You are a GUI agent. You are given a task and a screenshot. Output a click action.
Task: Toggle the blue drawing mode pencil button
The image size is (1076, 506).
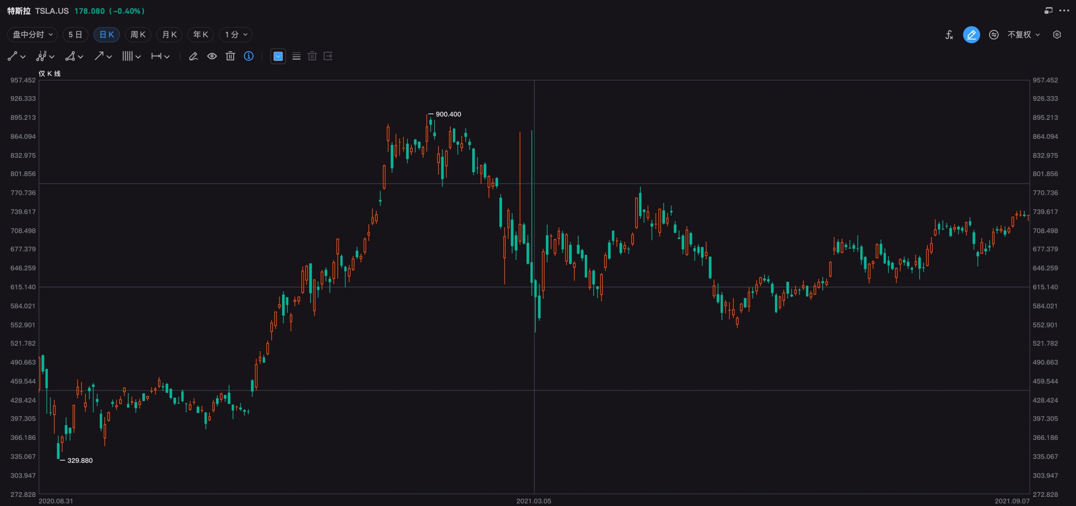[x=971, y=35]
